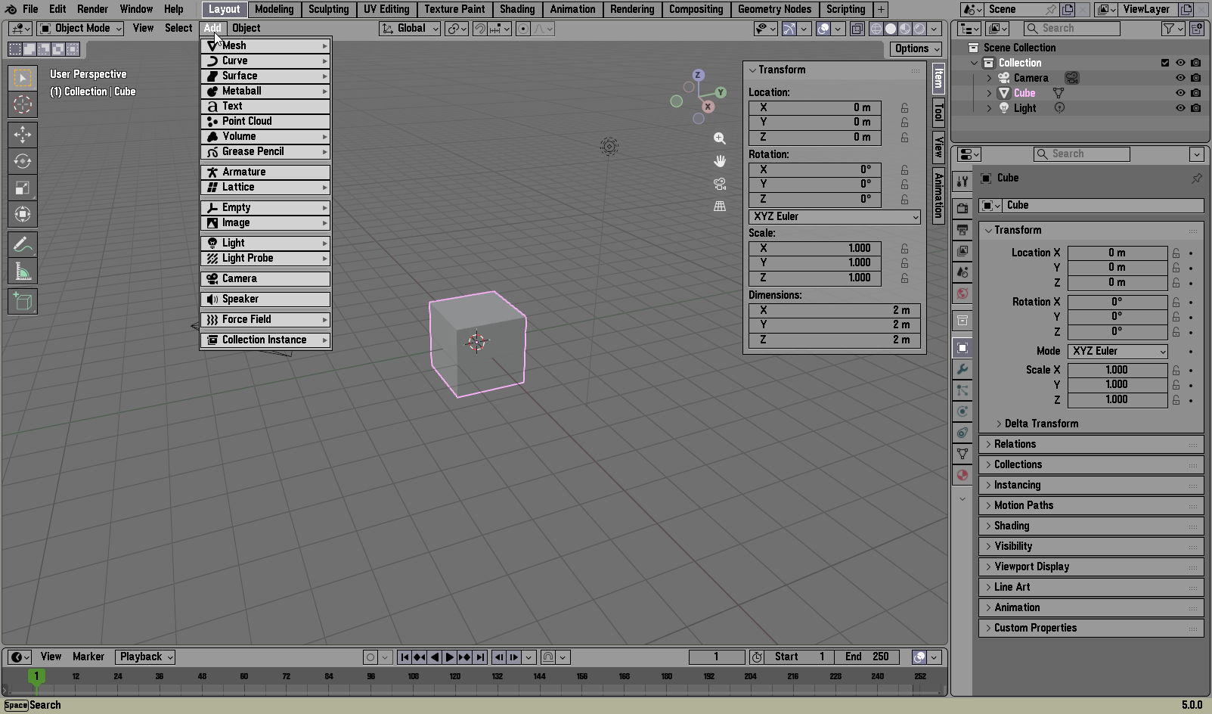Open the Modifiers wrench properties tab
The width and height of the screenshot is (1212, 714).
click(962, 369)
